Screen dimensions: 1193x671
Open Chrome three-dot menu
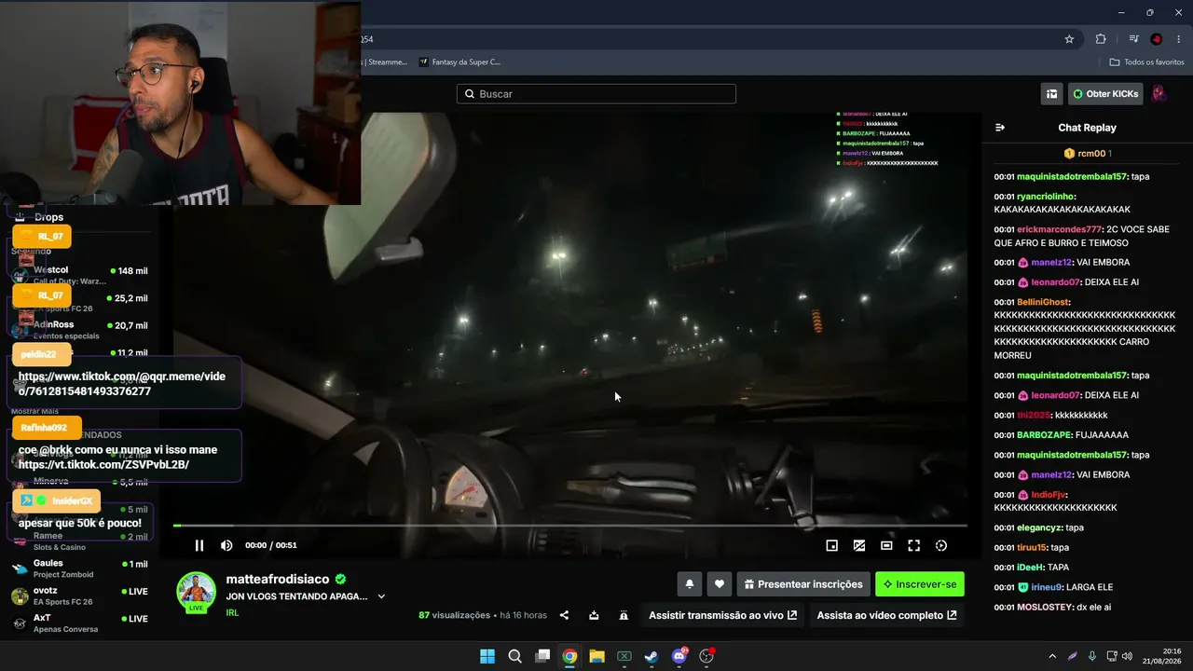(x=1179, y=39)
